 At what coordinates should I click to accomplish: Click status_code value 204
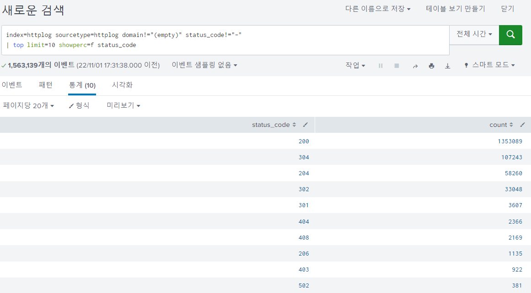pyautogui.click(x=304, y=173)
